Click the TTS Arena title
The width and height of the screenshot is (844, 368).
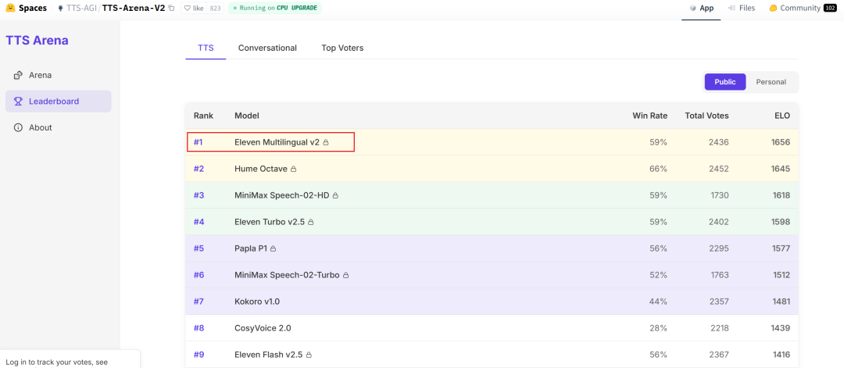pyautogui.click(x=38, y=41)
